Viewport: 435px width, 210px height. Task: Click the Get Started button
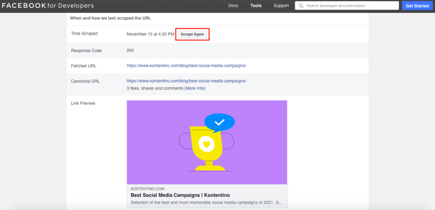(417, 6)
